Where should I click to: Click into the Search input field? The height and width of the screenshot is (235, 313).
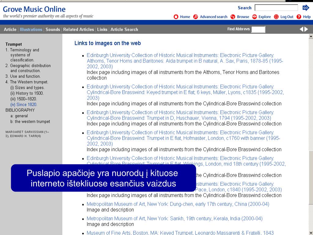pyautogui.click(x=276, y=8)
